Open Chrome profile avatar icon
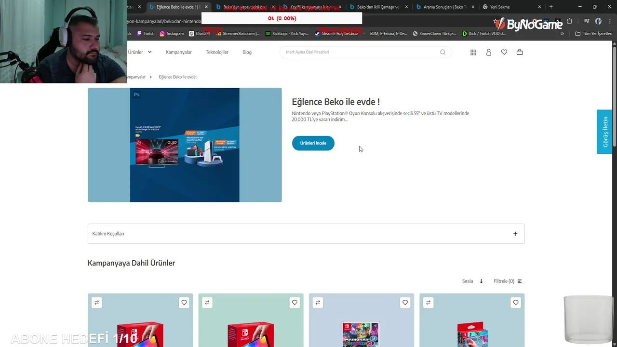 pos(598,21)
